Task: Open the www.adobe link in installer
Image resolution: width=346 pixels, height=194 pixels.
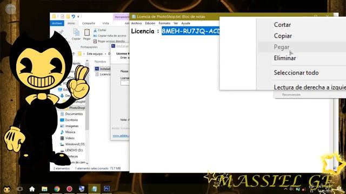Action: point(121,136)
